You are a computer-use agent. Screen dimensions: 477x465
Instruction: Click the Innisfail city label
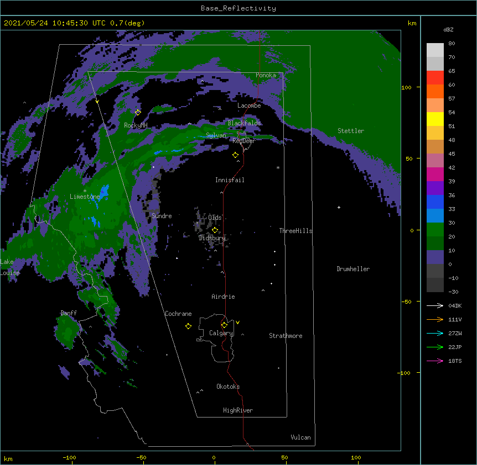[230, 180]
